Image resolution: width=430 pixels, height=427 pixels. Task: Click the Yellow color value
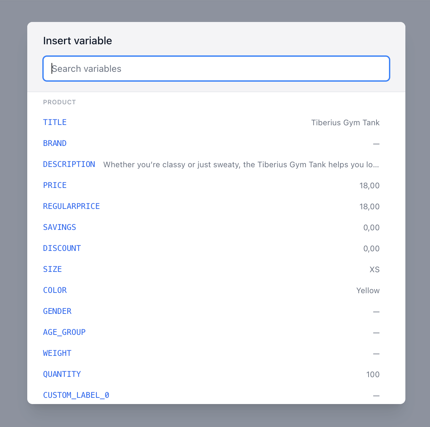pyautogui.click(x=368, y=291)
